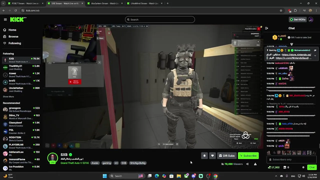Click the gaming tag
The height and width of the screenshot is (180, 320).
coord(106,163)
